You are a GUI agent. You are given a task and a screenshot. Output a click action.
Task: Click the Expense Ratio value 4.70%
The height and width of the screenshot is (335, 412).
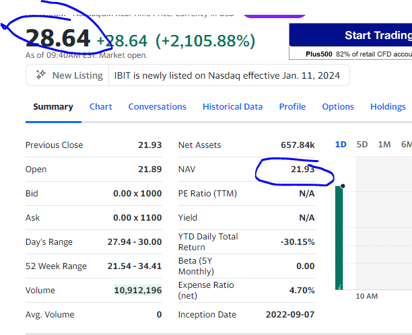pyautogui.click(x=302, y=290)
